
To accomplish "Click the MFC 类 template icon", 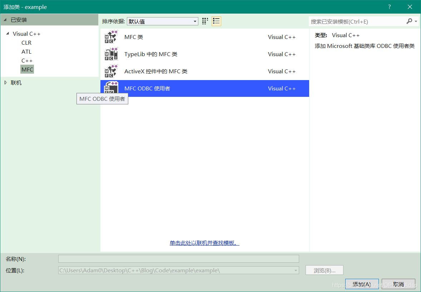I will pyautogui.click(x=111, y=37).
